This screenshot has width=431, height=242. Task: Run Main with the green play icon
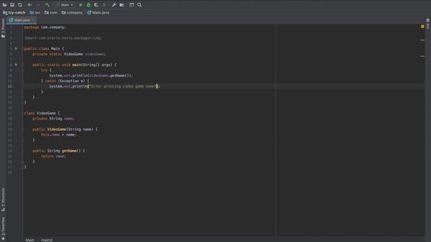click(81, 5)
